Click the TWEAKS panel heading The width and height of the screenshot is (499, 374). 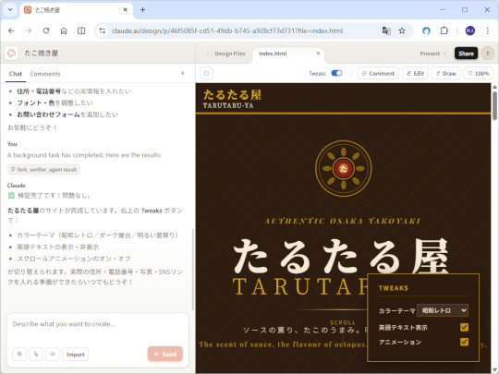coord(394,288)
